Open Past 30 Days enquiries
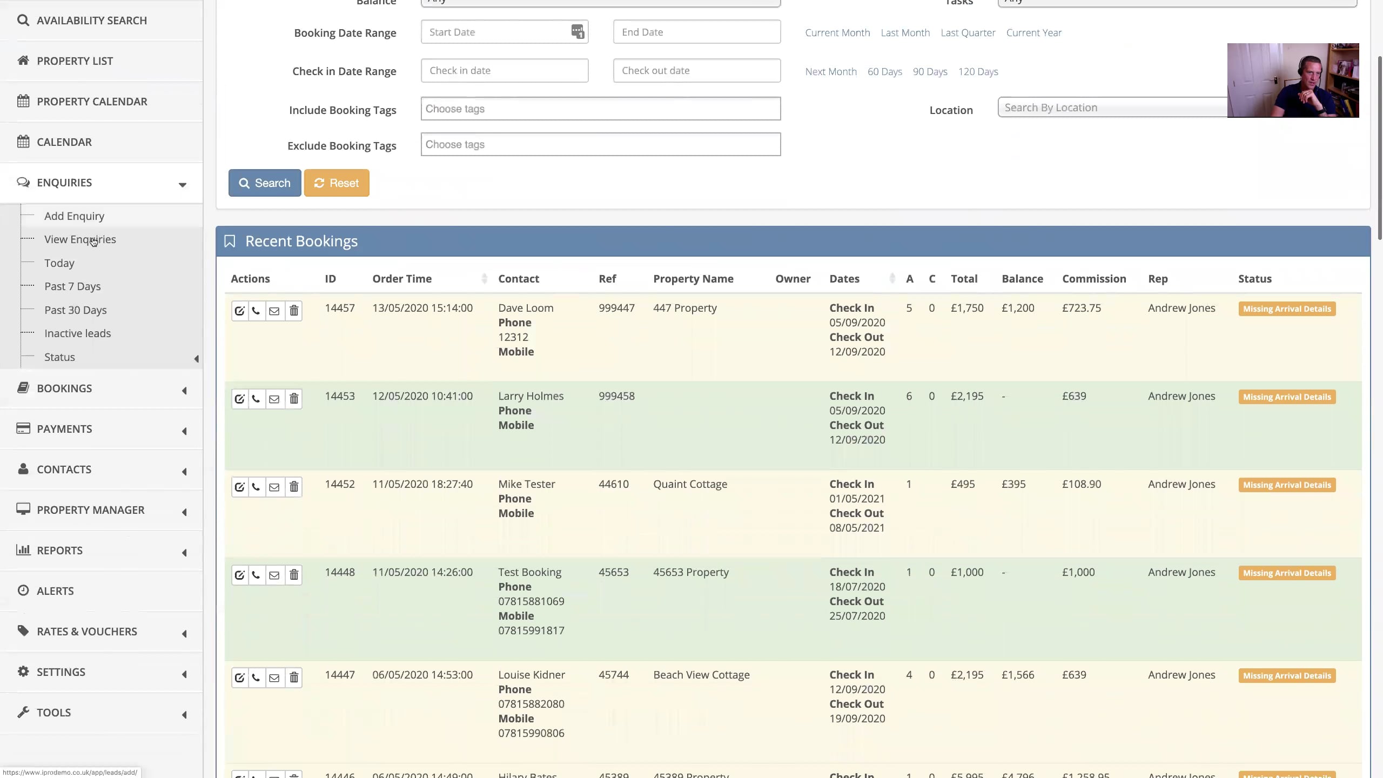Viewport: 1383px width, 778px height. (76, 310)
